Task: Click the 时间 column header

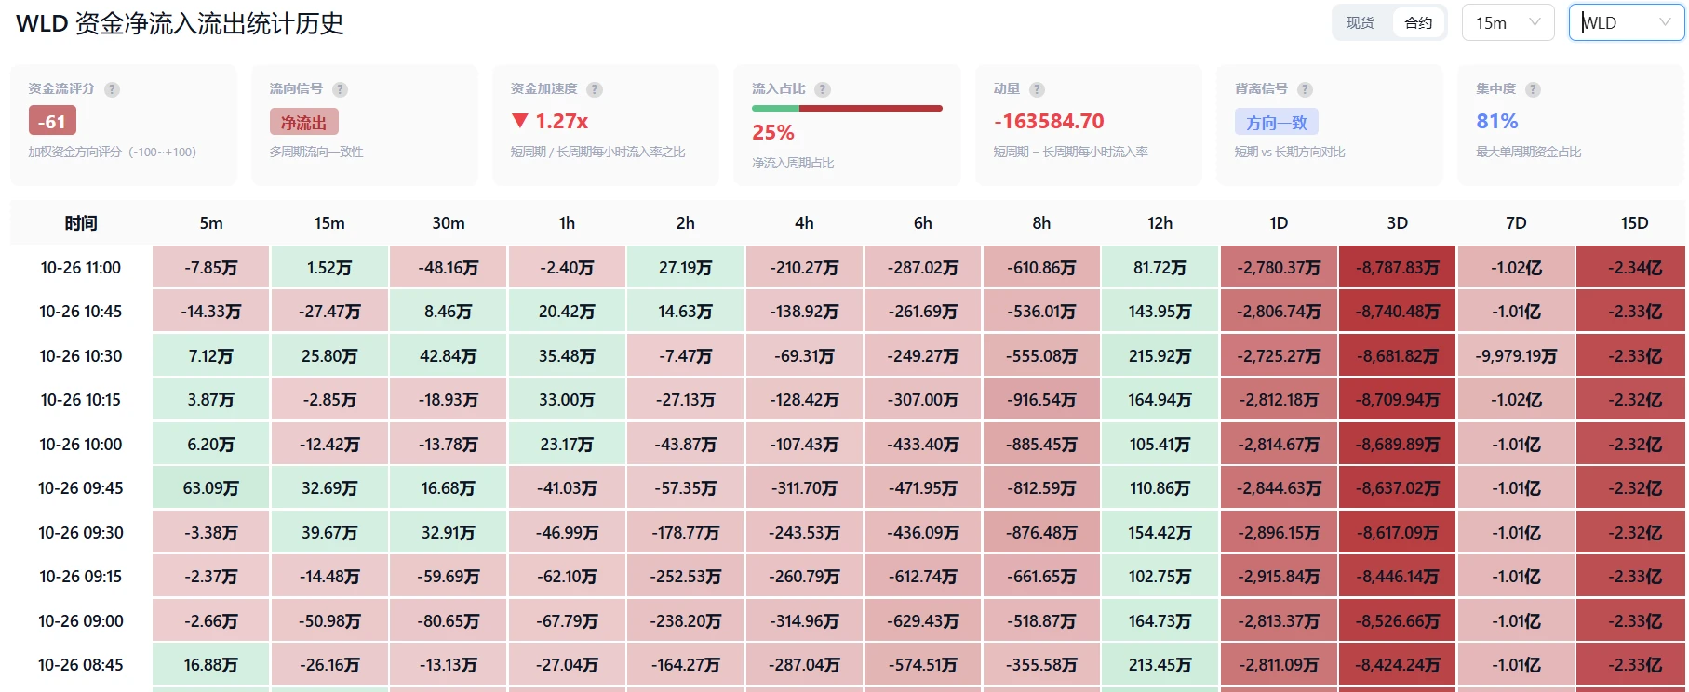Action: point(81,223)
